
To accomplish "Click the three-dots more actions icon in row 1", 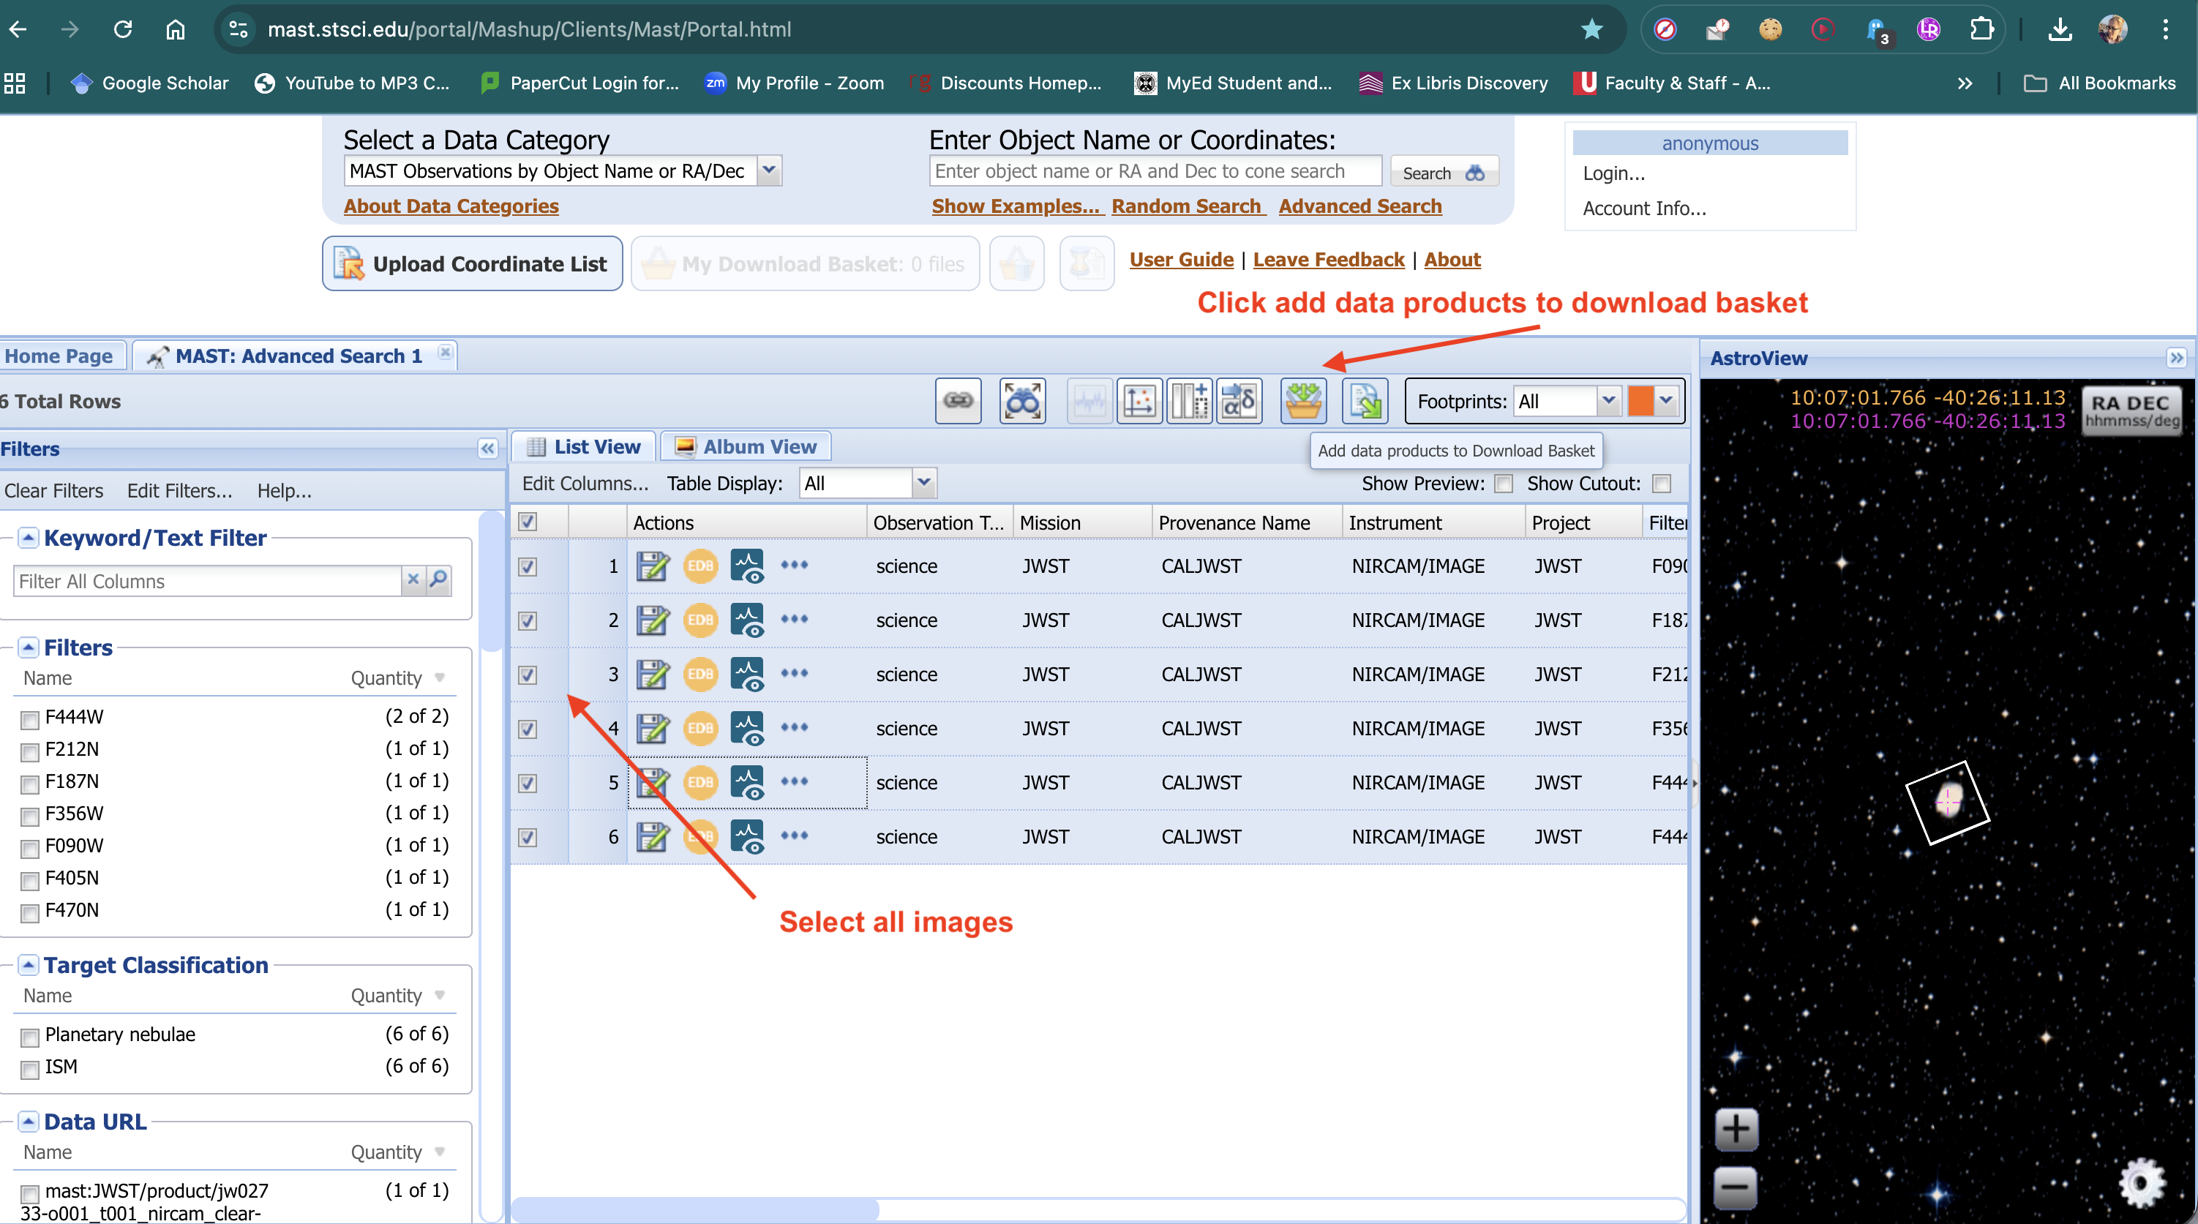I will pyautogui.click(x=794, y=565).
